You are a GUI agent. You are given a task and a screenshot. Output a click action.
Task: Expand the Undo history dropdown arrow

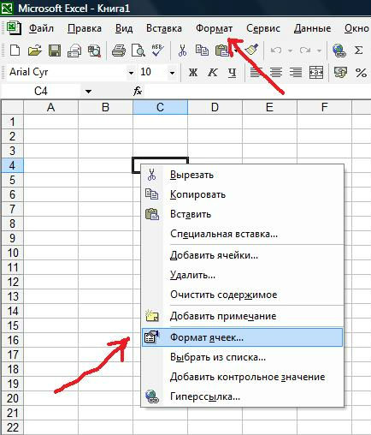290,51
